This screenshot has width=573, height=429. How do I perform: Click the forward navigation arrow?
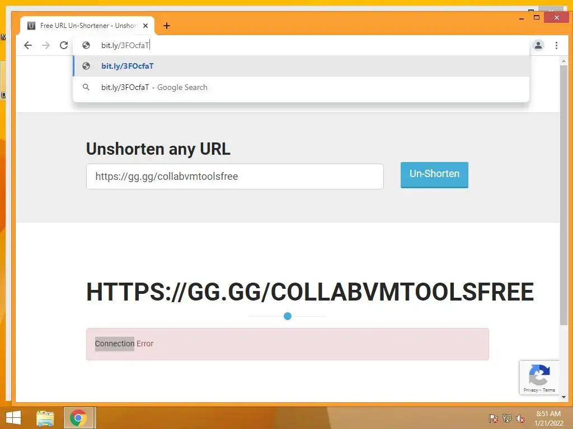pyautogui.click(x=46, y=45)
